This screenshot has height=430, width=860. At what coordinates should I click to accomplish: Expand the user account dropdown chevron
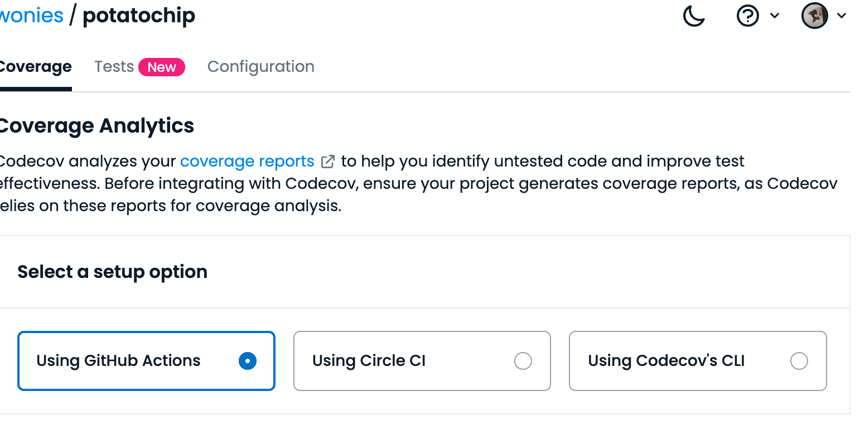(842, 16)
